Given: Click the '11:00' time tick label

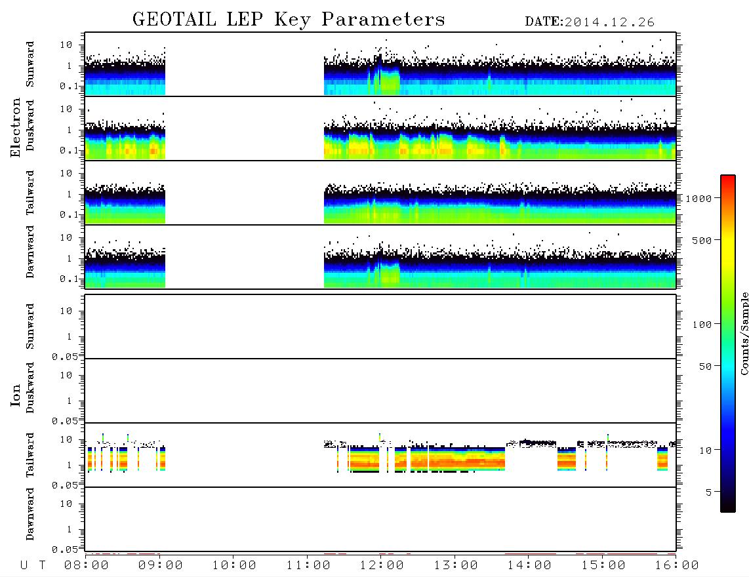Looking at the screenshot, I should tap(308, 566).
